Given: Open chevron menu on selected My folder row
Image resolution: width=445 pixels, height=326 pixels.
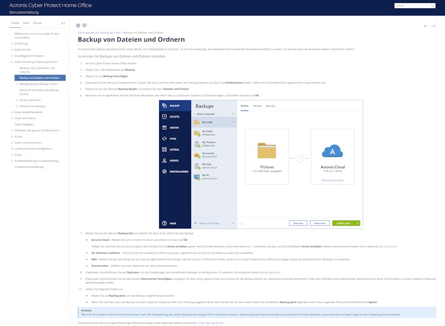Looking at the screenshot, I should [x=233, y=122].
